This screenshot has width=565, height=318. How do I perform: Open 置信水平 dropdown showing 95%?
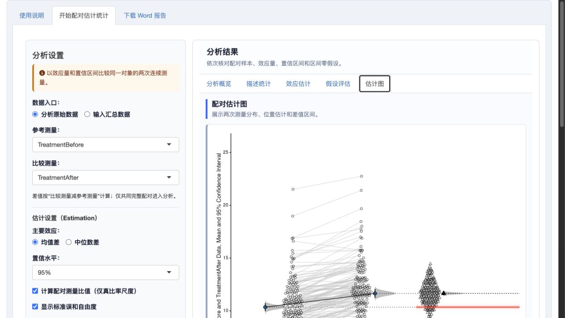point(105,272)
